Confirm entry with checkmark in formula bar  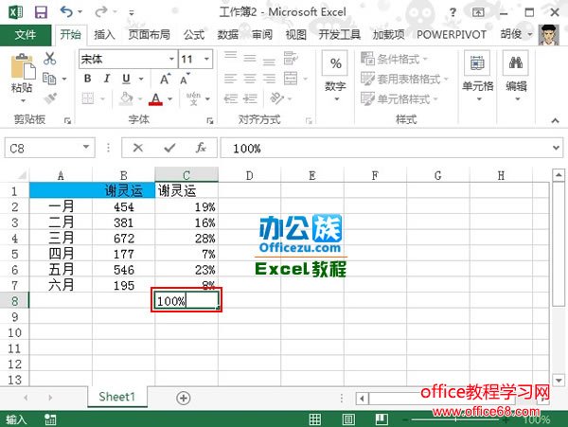point(169,148)
